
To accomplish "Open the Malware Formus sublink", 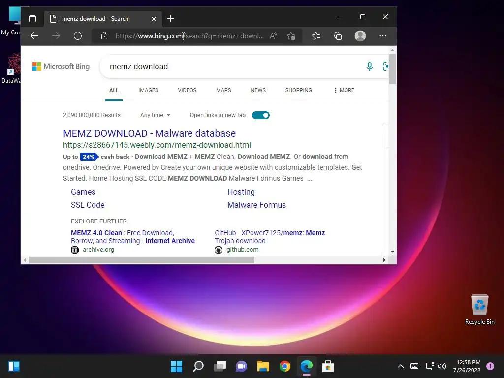I will point(256,205).
